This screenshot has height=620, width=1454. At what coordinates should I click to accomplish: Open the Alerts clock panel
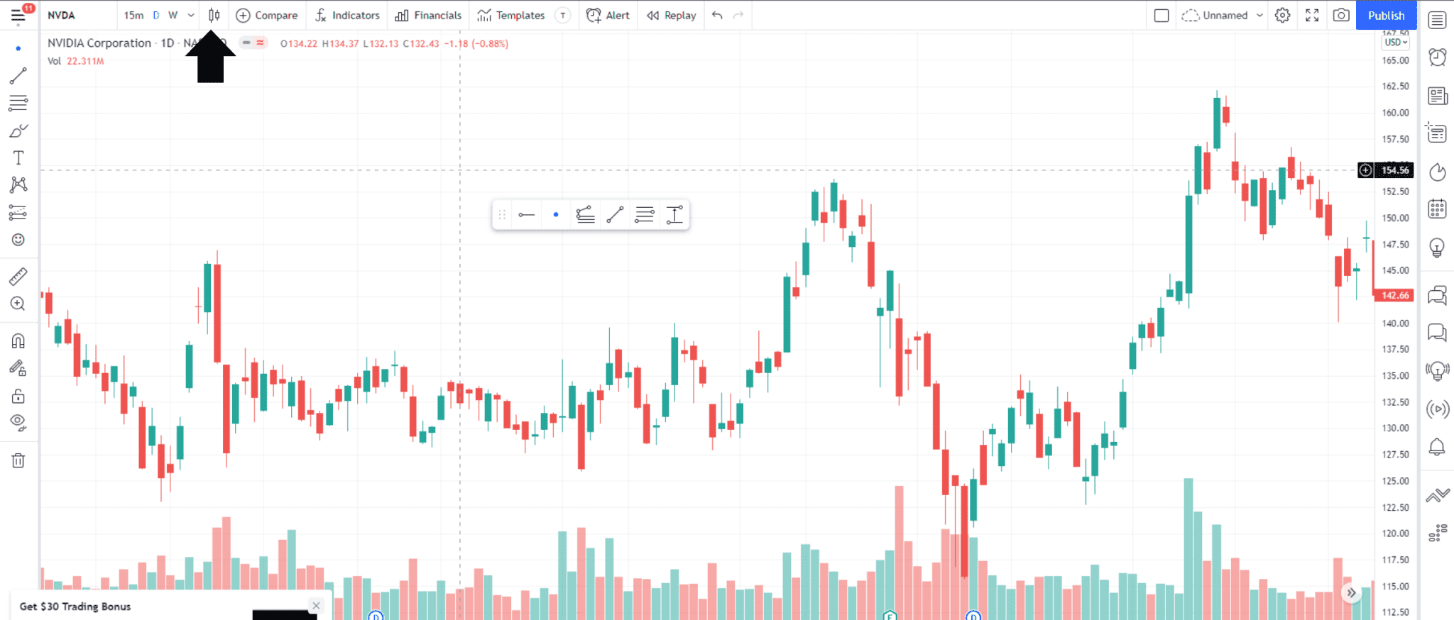pyautogui.click(x=1437, y=57)
